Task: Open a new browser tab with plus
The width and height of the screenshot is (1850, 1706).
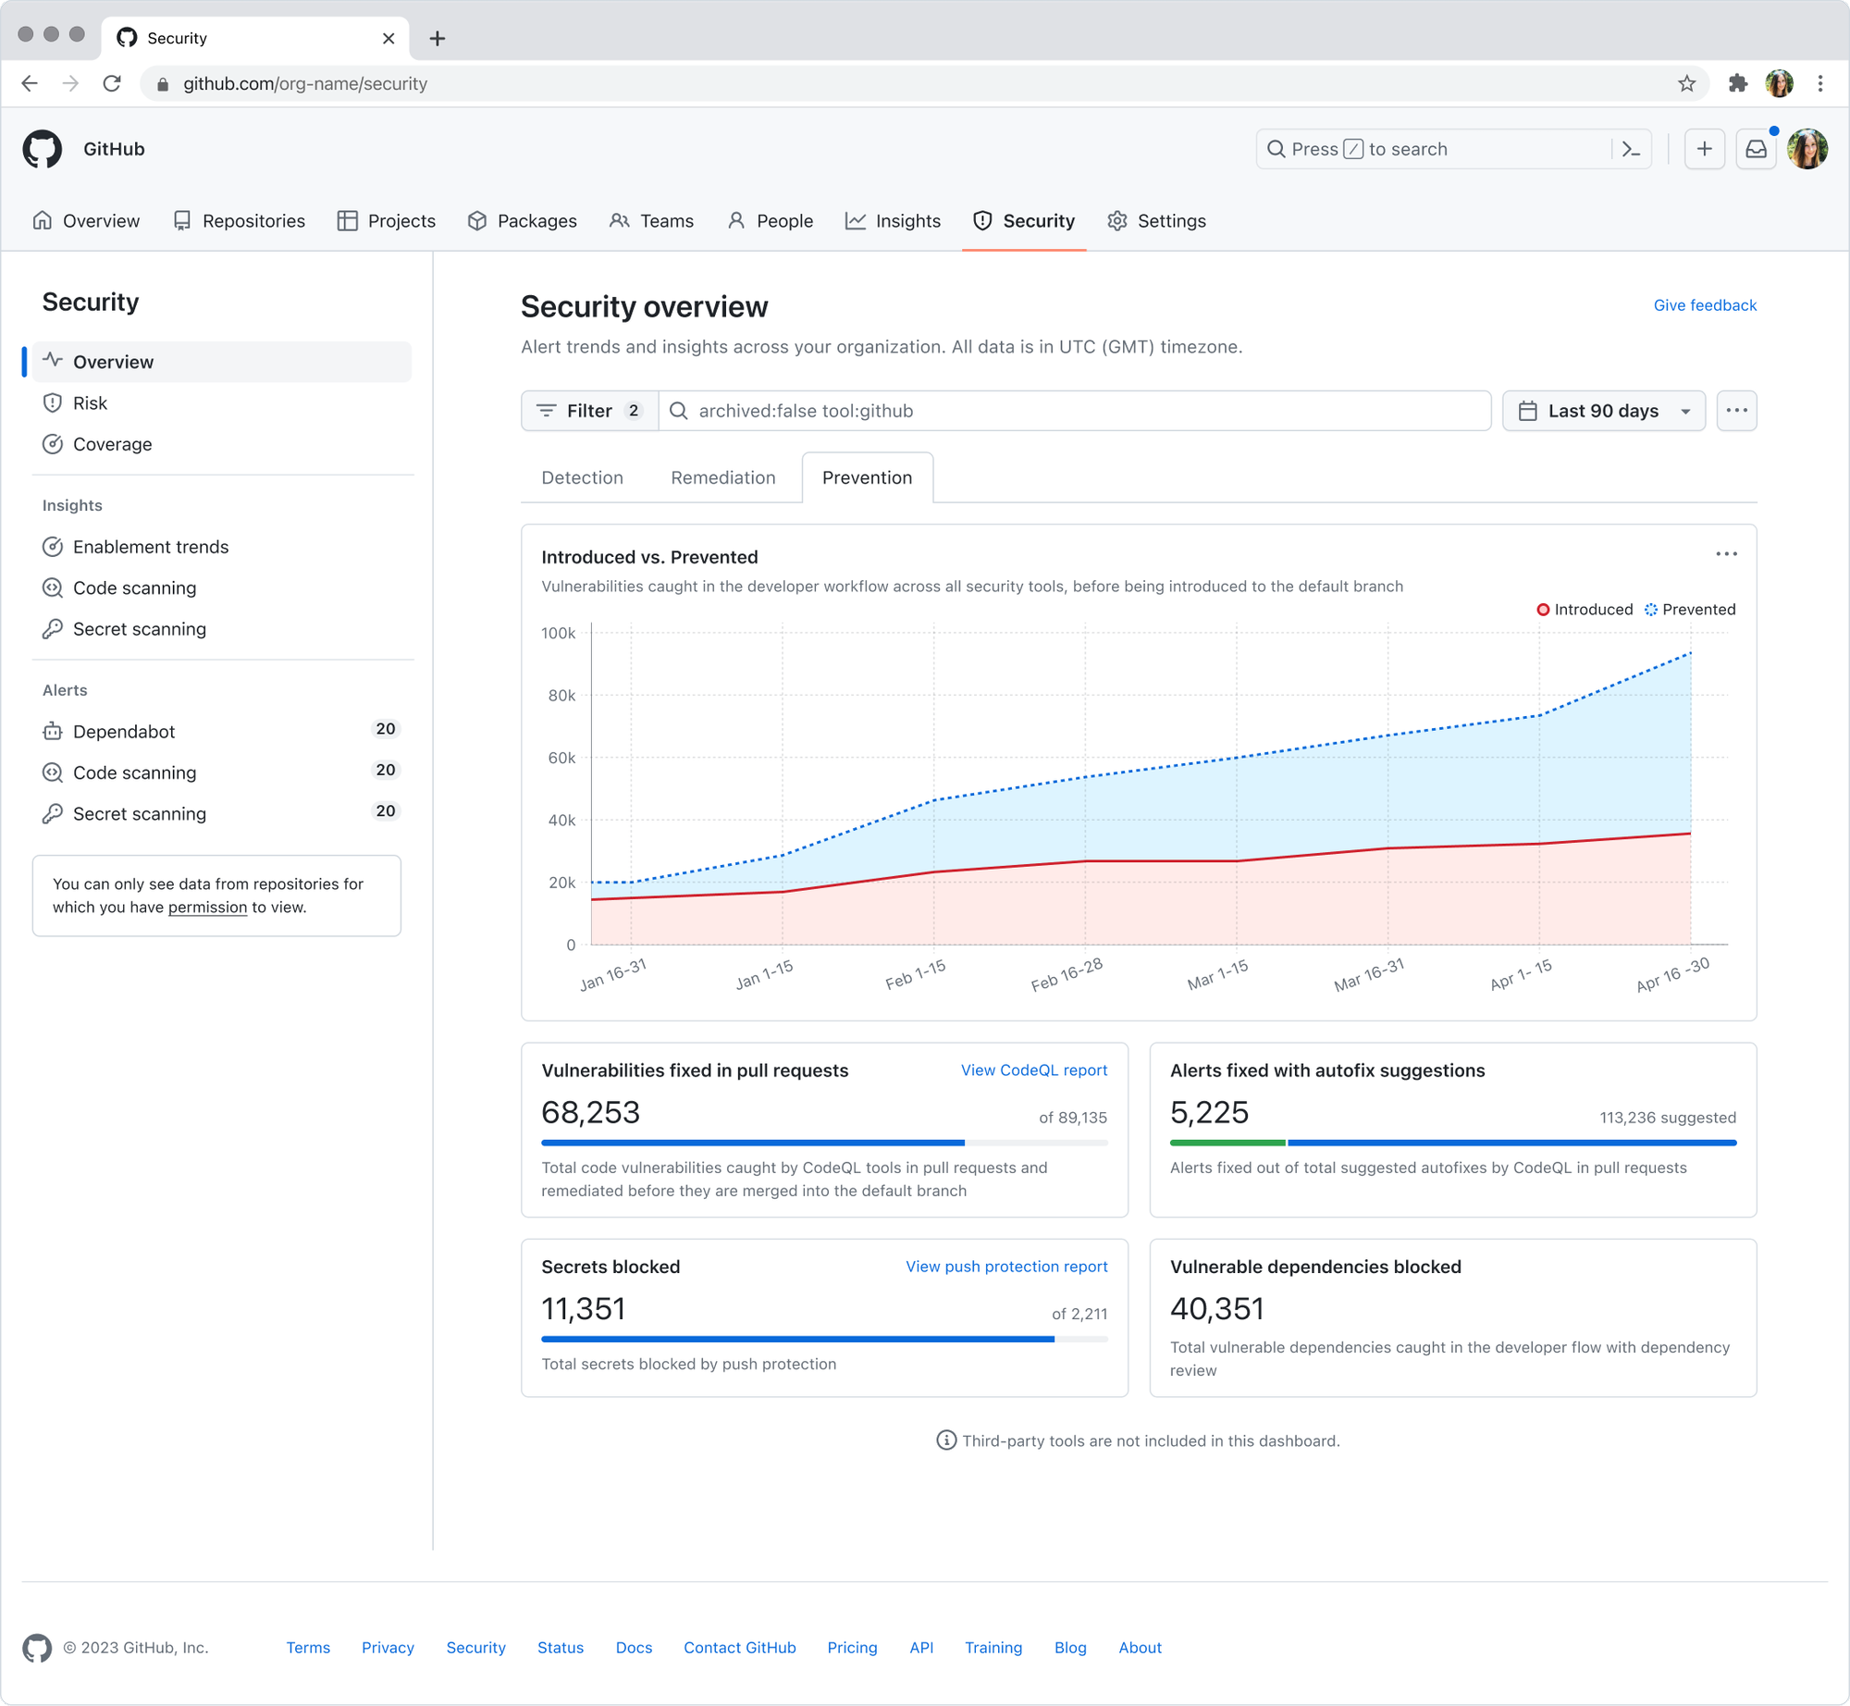Action: pyautogui.click(x=438, y=38)
